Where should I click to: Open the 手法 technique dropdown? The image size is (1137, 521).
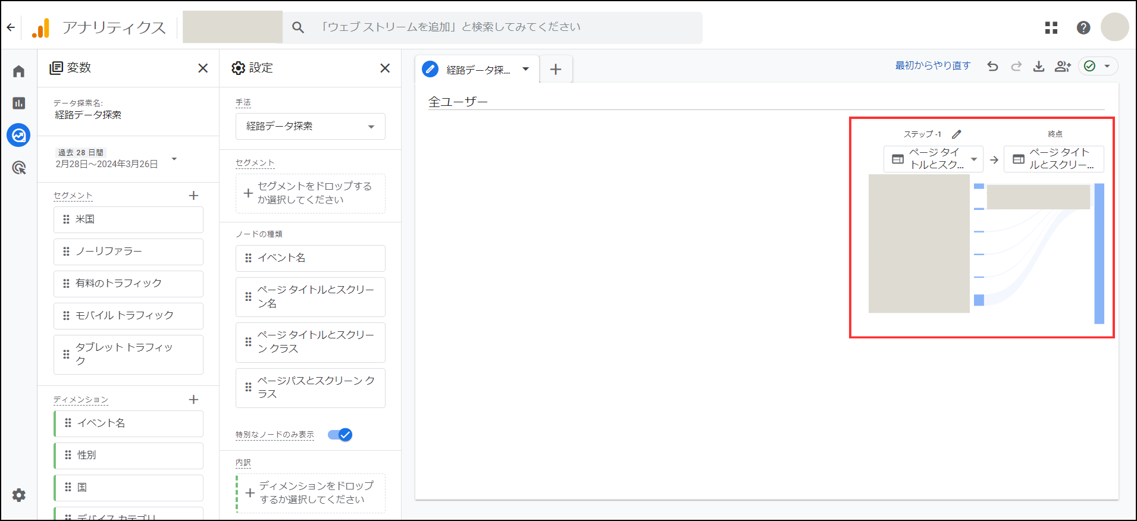click(311, 126)
